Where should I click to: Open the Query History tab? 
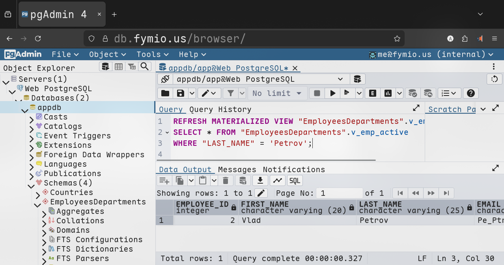click(220, 109)
